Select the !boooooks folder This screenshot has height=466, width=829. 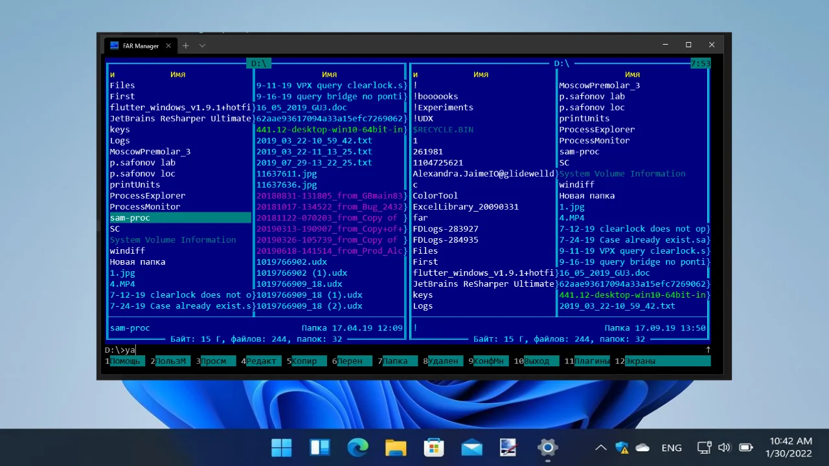tap(435, 96)
